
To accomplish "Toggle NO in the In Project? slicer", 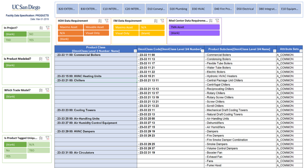I will (x=39, y=34).
